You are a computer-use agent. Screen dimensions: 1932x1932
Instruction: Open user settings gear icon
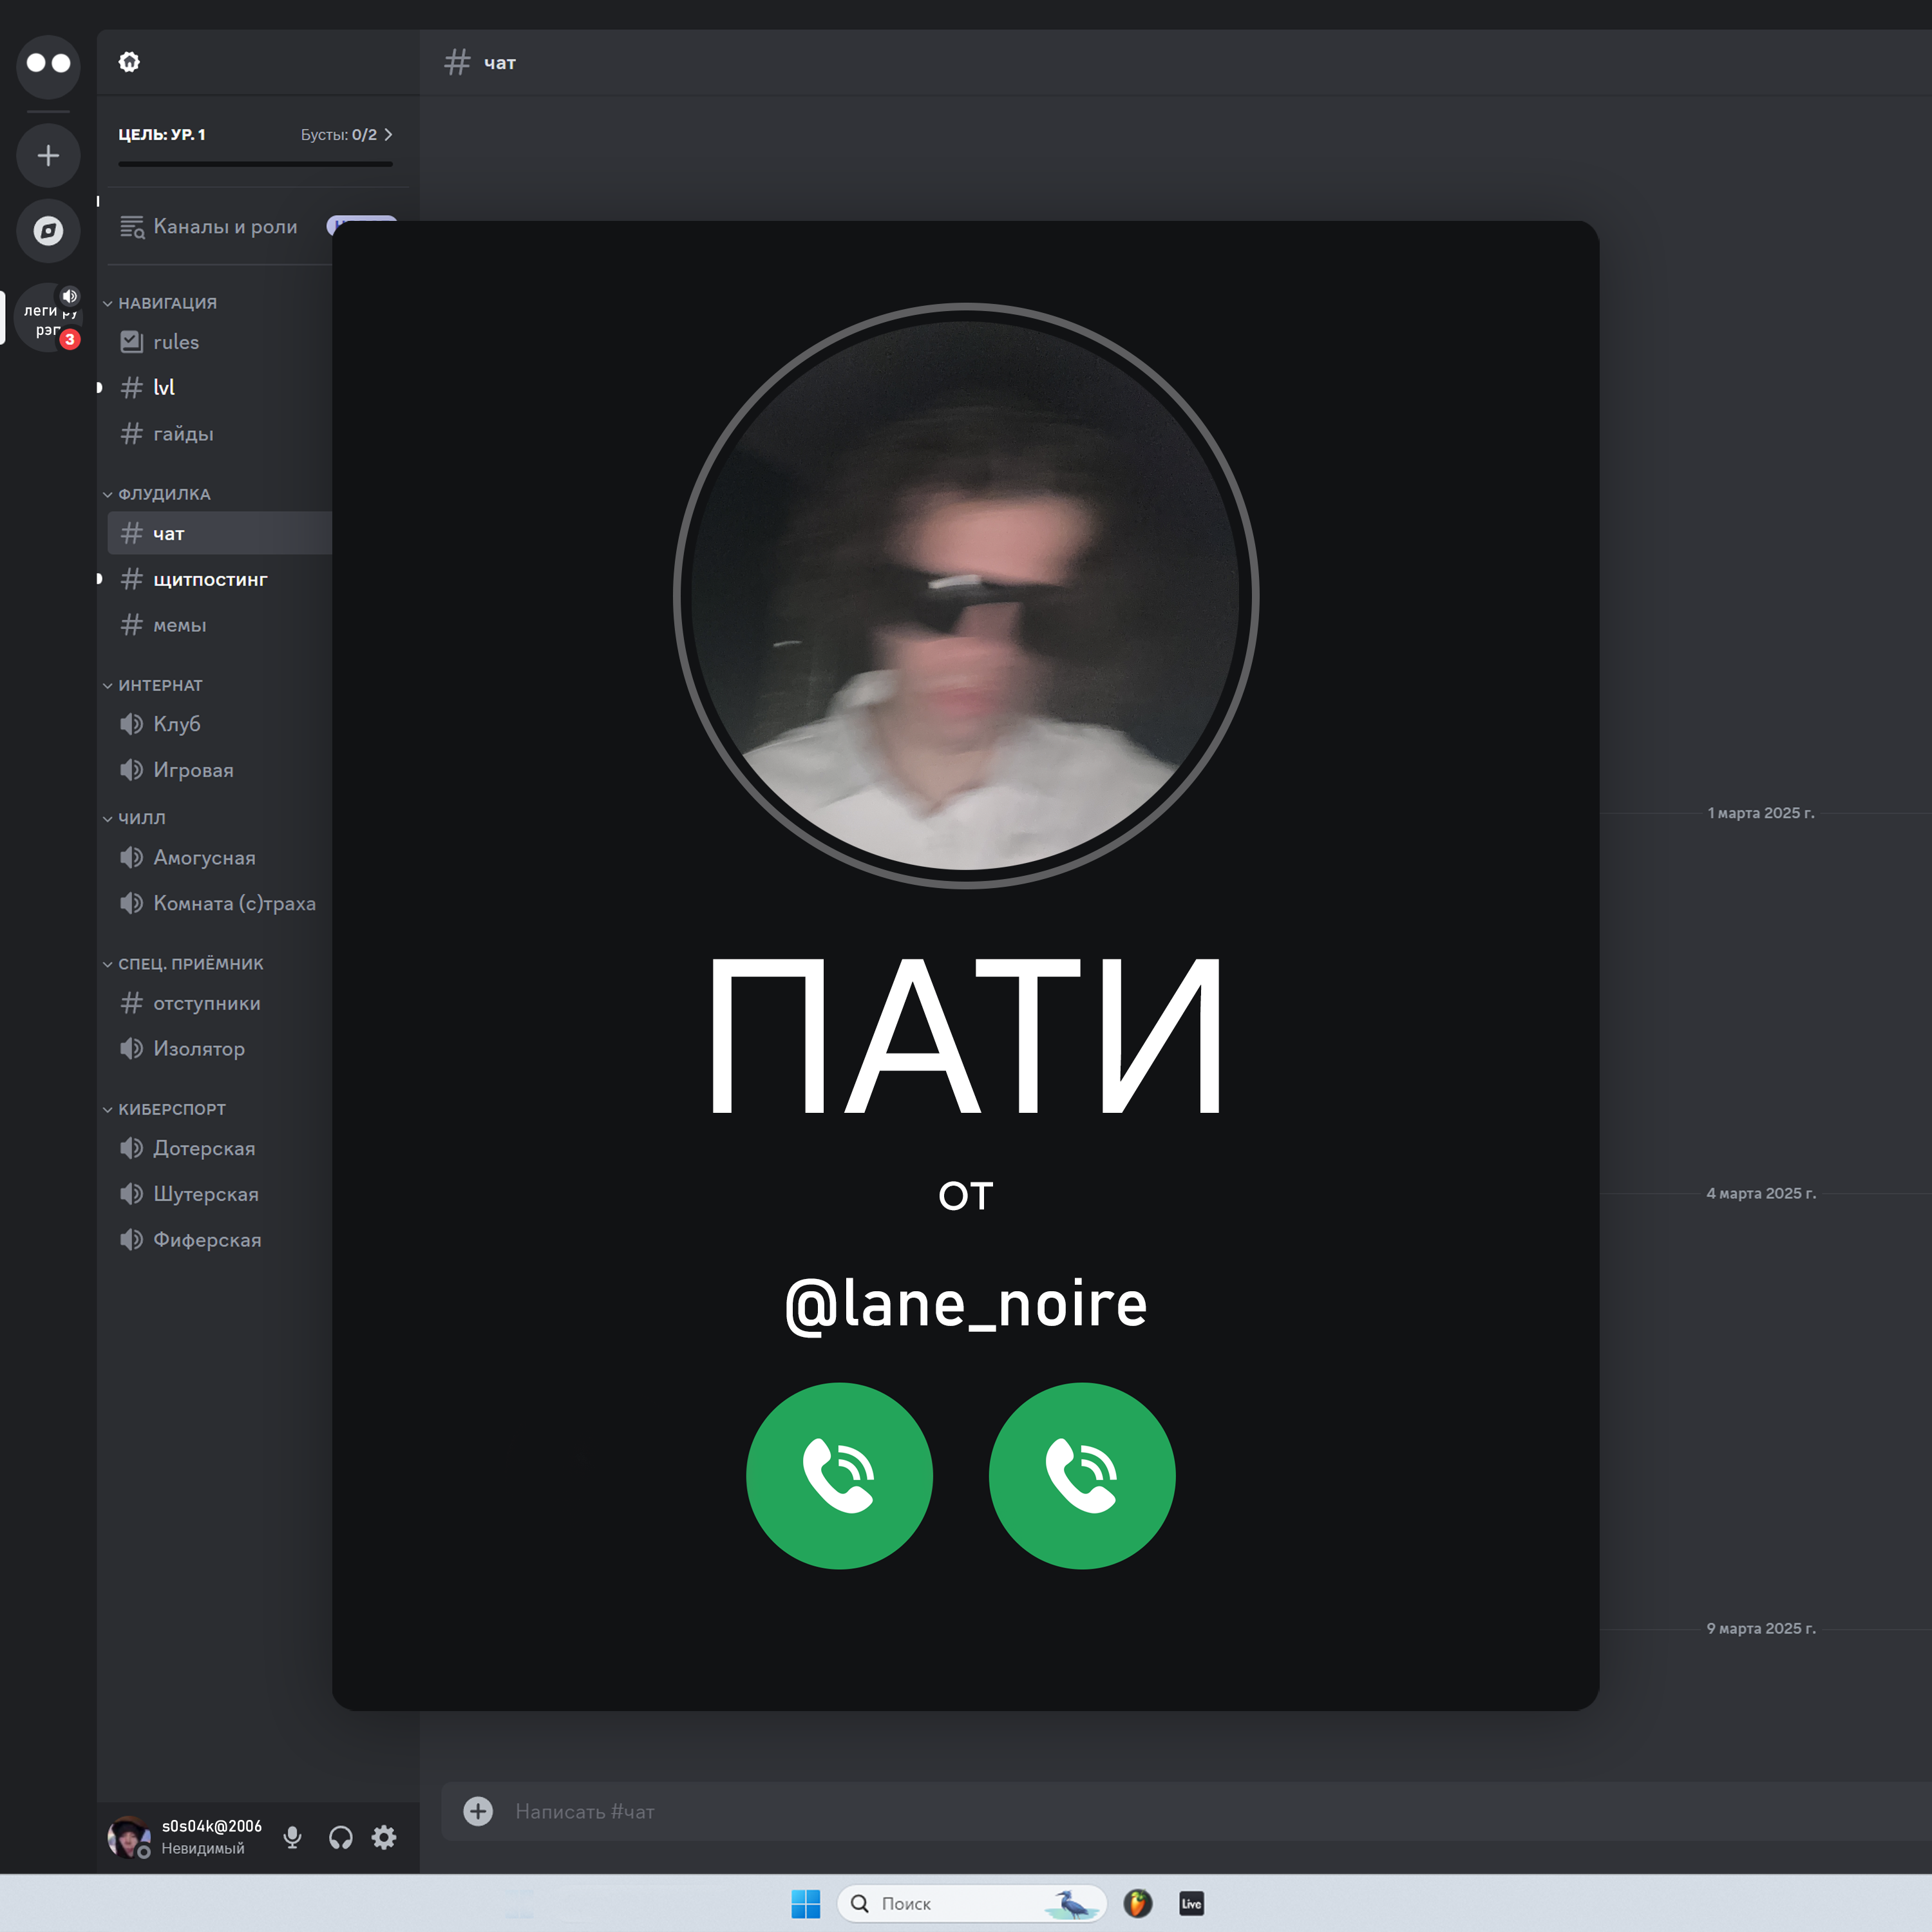[384, 1837]
